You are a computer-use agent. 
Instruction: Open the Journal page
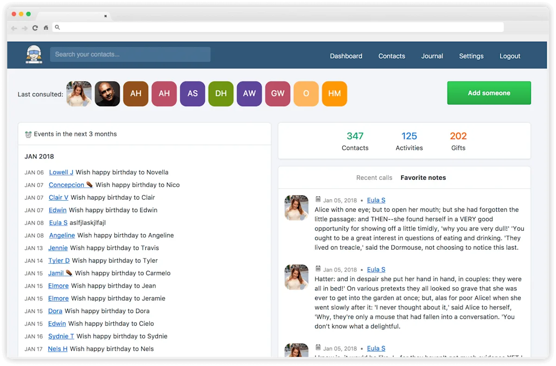[x=432, y=56]
